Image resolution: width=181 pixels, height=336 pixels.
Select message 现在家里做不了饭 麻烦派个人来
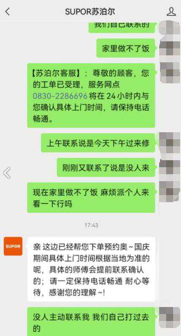(x=91, y=198)
